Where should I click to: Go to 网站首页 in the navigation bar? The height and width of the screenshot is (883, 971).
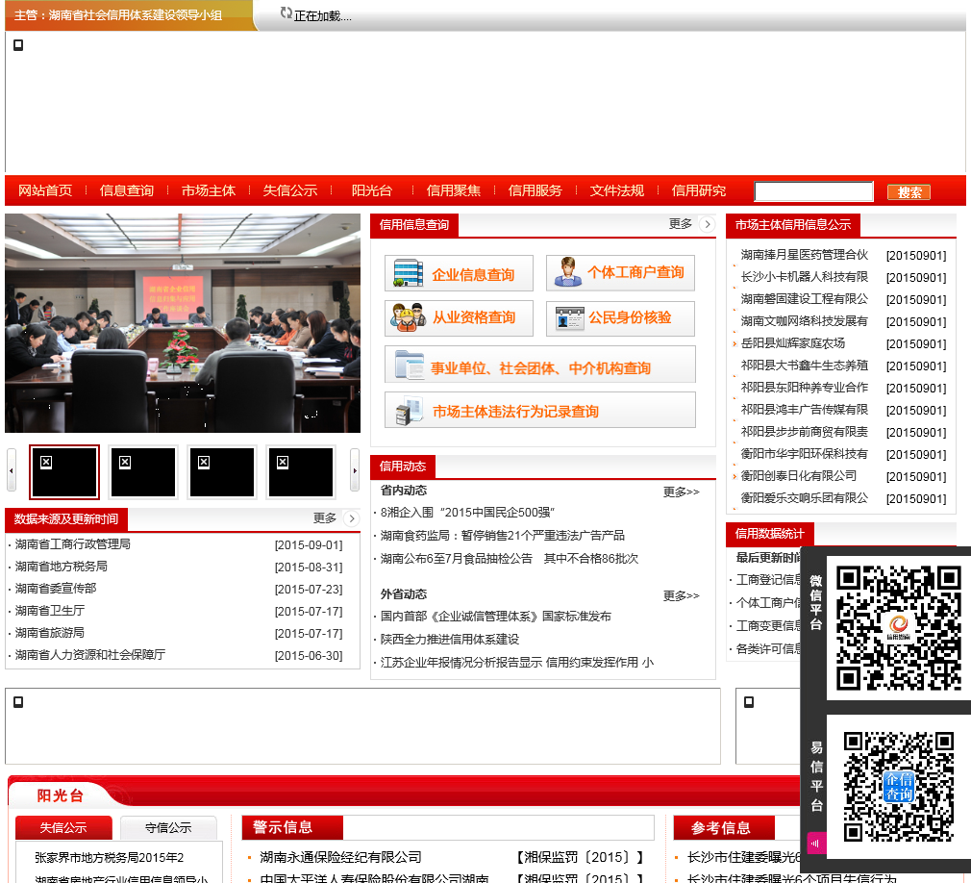45,190
